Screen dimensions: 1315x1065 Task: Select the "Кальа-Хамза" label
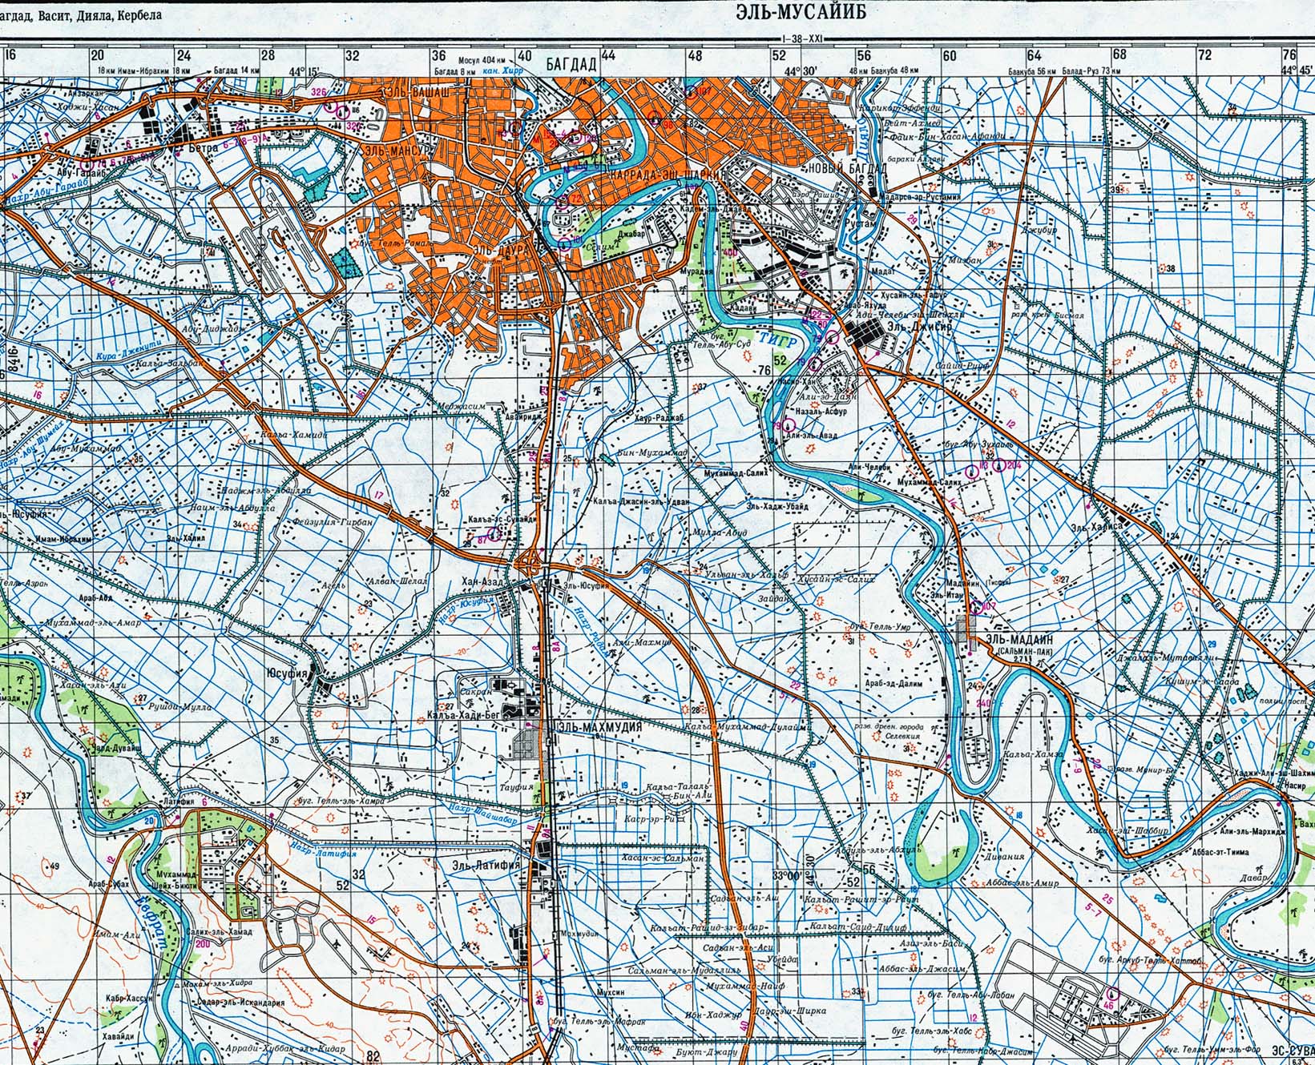pyautogui.click(x=1034, y=754)
